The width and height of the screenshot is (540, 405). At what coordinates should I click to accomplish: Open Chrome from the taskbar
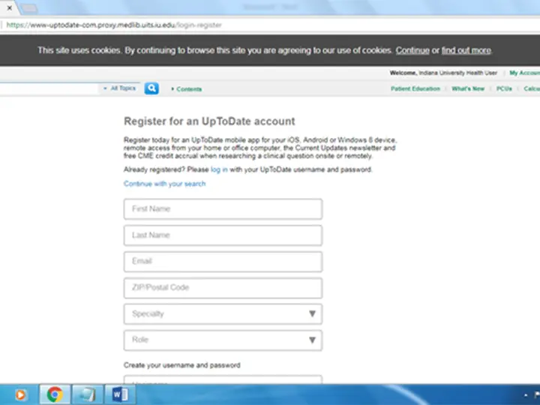point(55,394)
